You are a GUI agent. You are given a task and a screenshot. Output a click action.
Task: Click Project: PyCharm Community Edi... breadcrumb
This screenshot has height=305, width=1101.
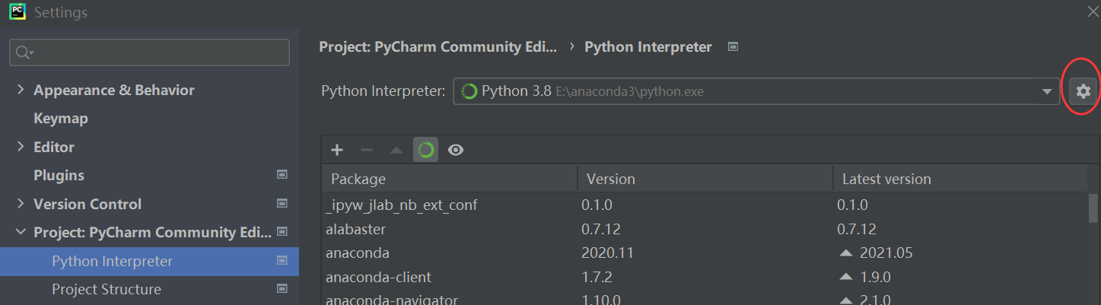[438, 46]
